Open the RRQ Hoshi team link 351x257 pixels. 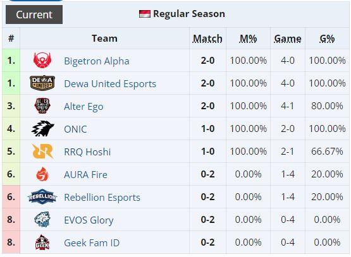click(x=87, y=152)
